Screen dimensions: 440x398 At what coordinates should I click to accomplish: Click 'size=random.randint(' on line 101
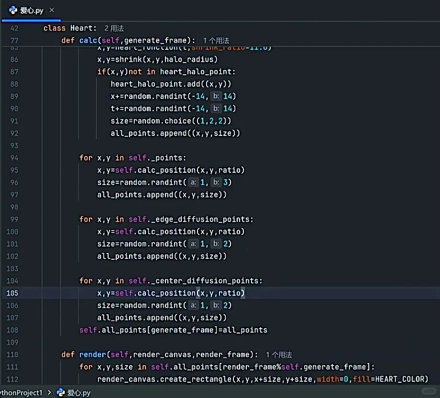point(142,244)
